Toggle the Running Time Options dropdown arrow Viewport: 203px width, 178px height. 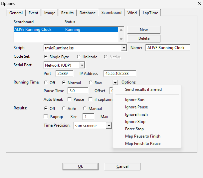click(x=115, y=82)
